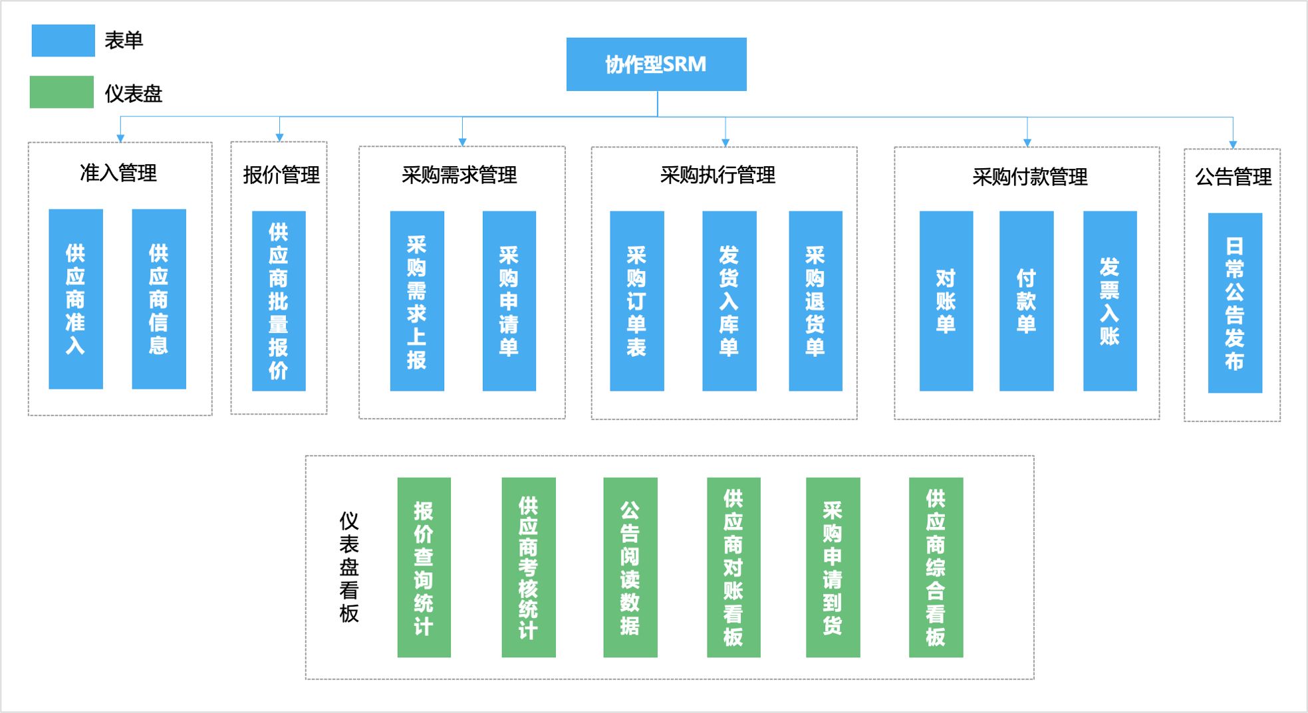The image size is (1308, 713).
Task: Select the 对账单 form block
Action: click(x=946, y=301)
